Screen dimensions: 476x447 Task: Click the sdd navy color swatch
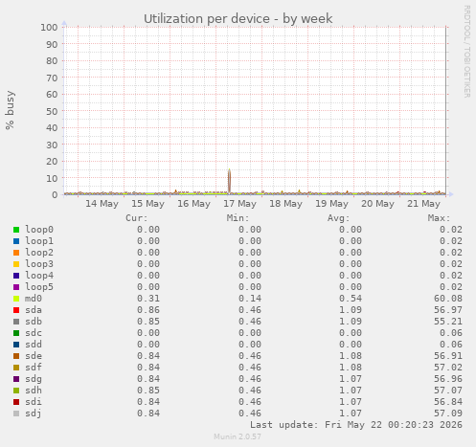coord(16,345)
